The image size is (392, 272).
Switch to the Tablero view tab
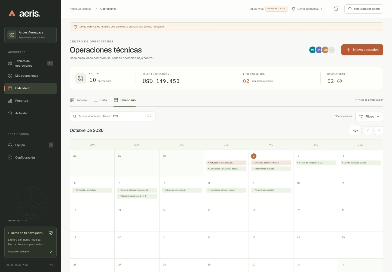click(x=78, y=100)
